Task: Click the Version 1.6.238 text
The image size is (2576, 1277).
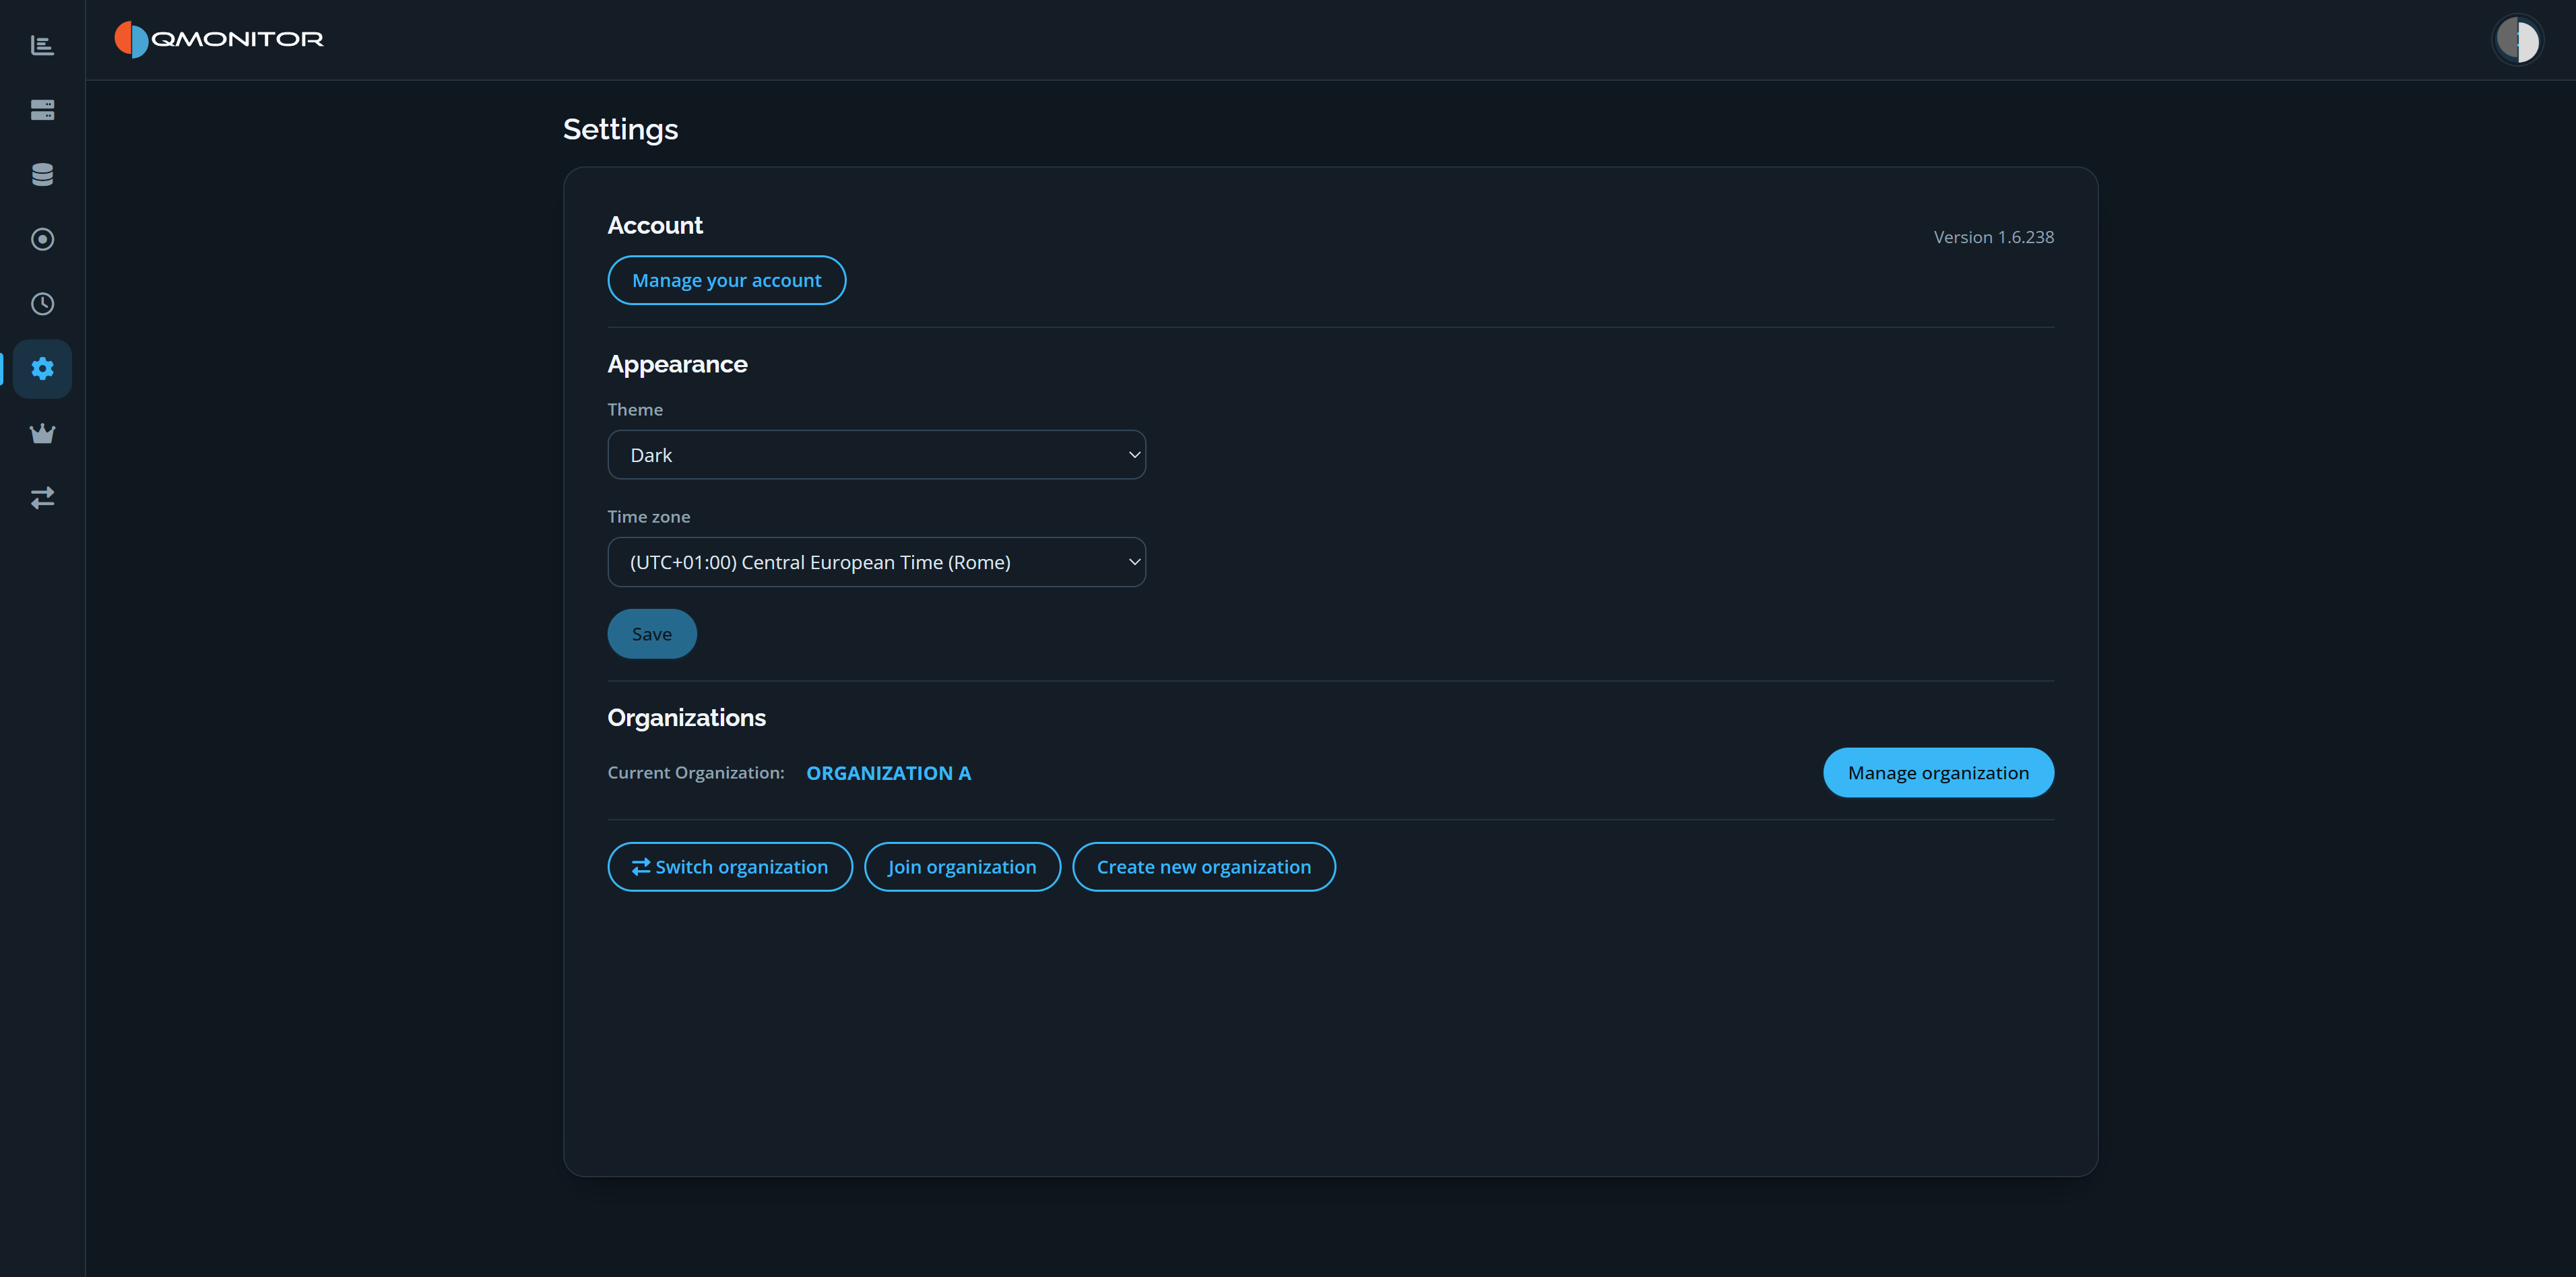Action: point(1993,237)
